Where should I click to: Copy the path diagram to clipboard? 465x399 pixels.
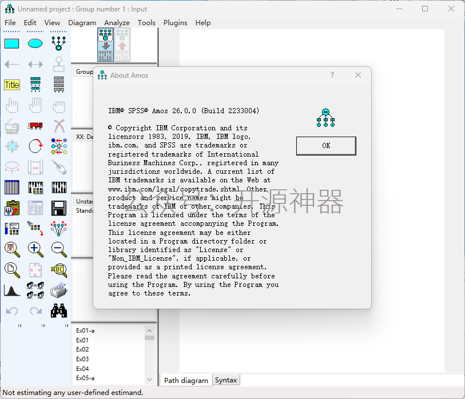[x=12, y=208]
